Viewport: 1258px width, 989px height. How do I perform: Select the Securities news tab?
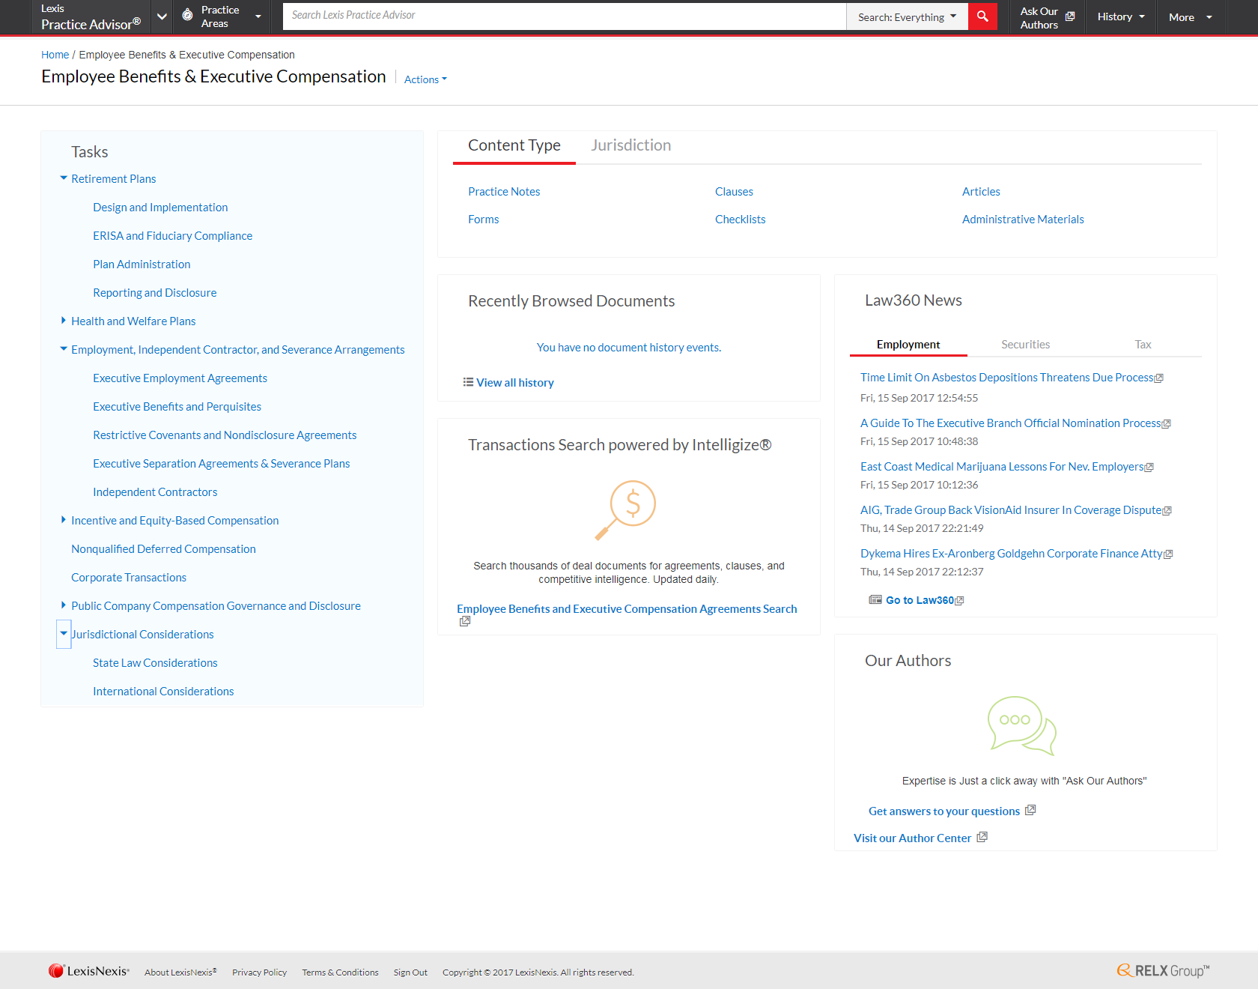pyautogui.click(x=1025, y=345)
